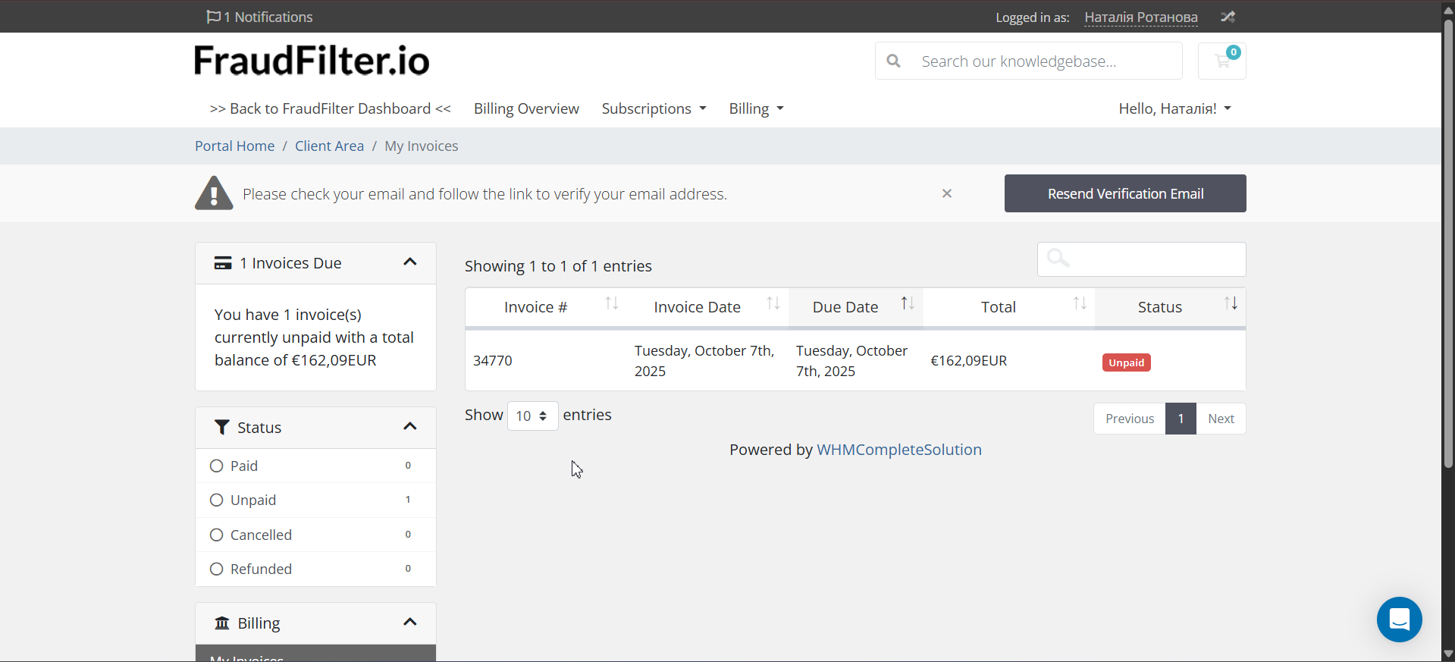Select the Cancelled status filter
Image resolution: width=1455 pixels, height=662 pixels.
coord(217,535)
